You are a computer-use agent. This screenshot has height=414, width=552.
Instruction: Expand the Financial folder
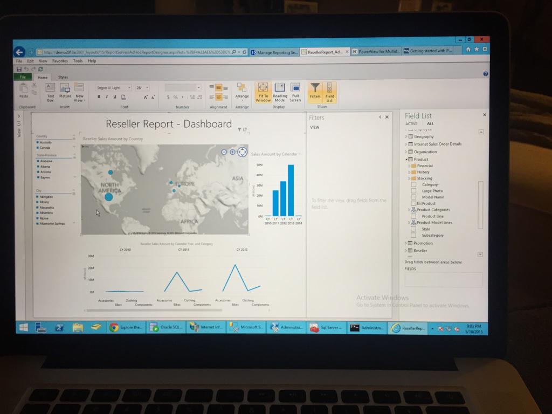tap(409, 166)
